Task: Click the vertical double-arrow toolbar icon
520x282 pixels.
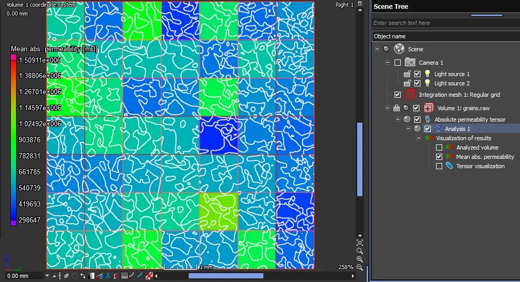Action: coord(60,276)
